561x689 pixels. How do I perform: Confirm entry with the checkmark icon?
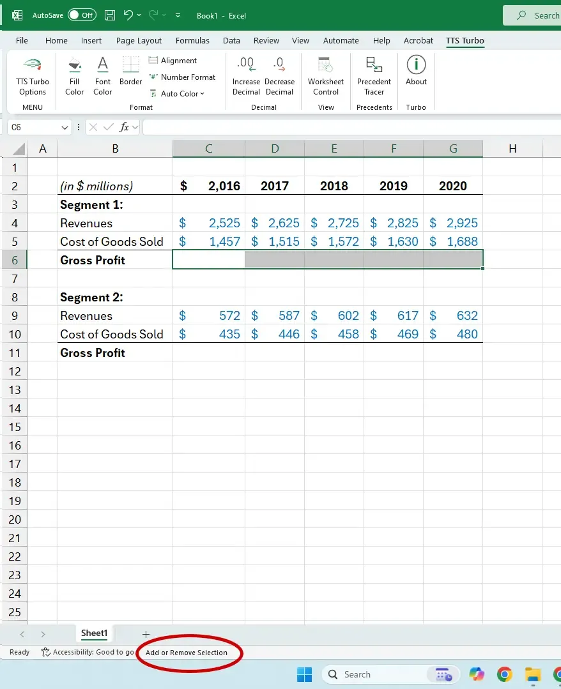click(108, 128)
